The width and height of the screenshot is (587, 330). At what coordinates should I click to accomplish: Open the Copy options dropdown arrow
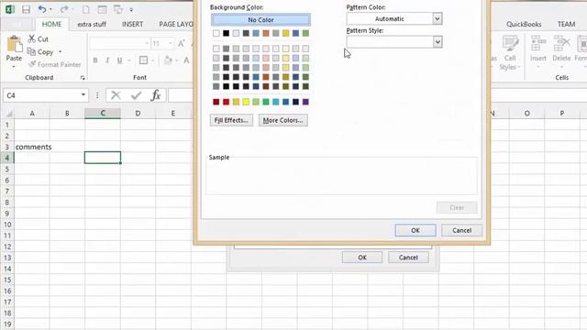click(60, 52)
